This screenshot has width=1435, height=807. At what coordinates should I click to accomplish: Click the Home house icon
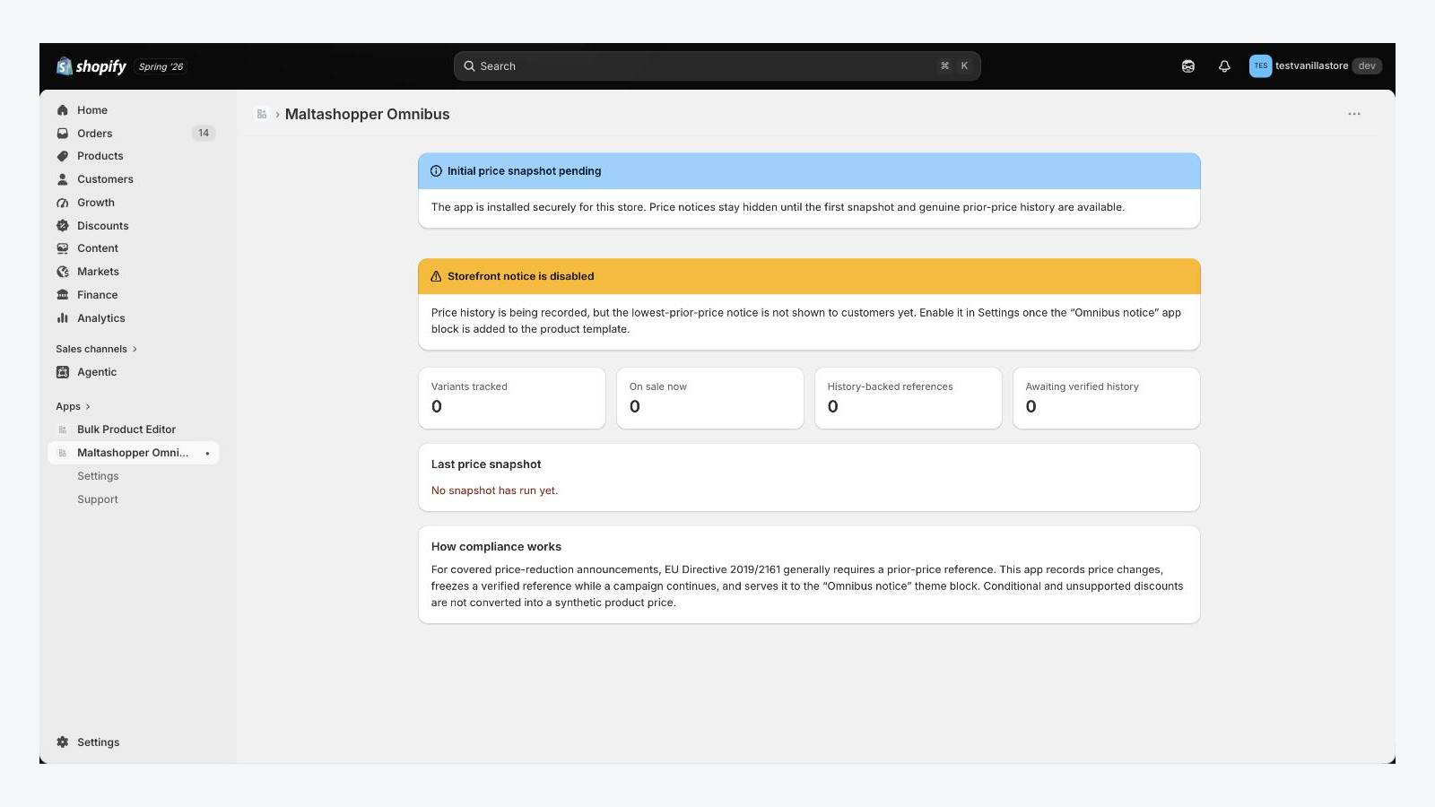[x=63, y=110]
